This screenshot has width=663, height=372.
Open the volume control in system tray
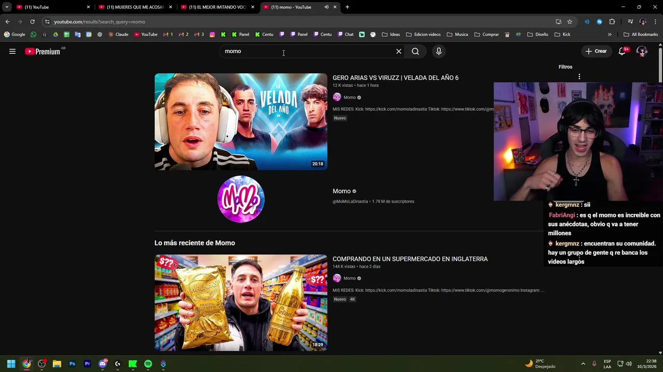(629, 364)
